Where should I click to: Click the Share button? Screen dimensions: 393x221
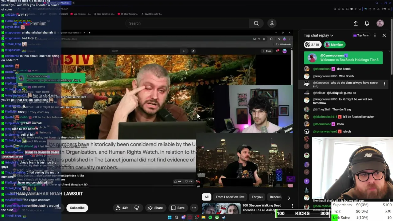click(x=155, y=208)
